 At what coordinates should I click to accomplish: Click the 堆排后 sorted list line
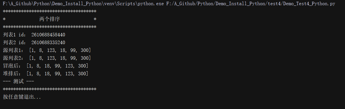[x=46, y=74]
